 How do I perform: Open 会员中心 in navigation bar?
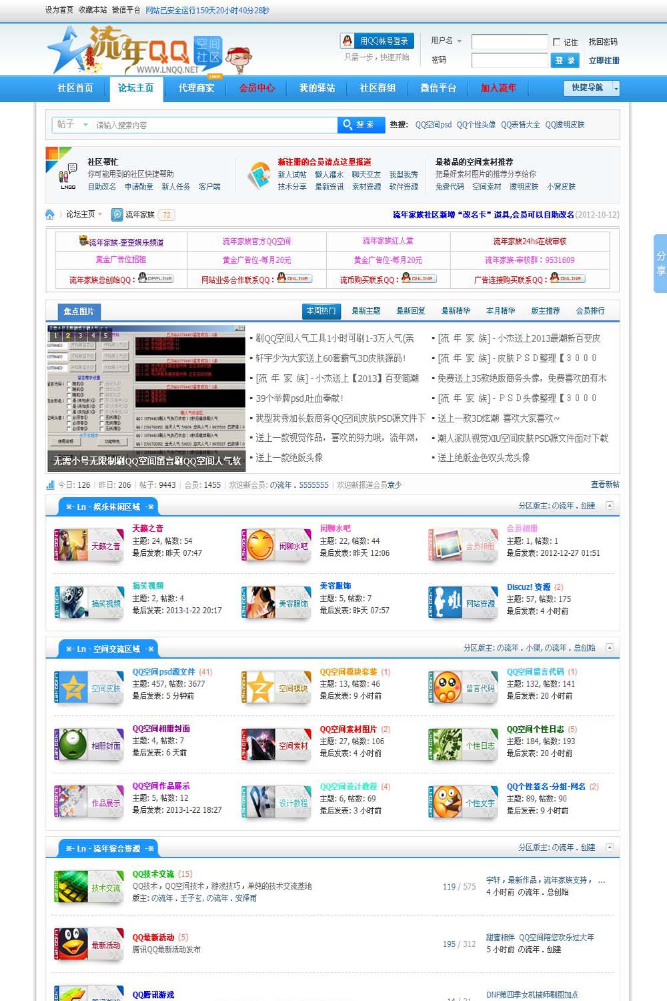click(x=257, y=88)
